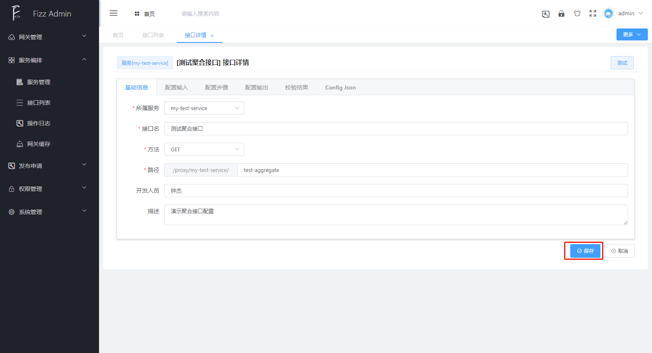652x353 pixels.
Task: Toggle fullscreen mode icon
Action: (593, 14)
